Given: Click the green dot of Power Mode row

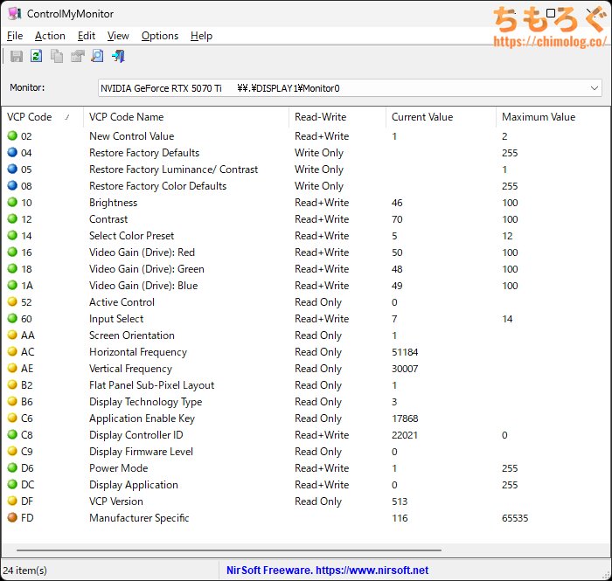Looking at the screenshot, I should pyautogui.click(x=12, y=467).
